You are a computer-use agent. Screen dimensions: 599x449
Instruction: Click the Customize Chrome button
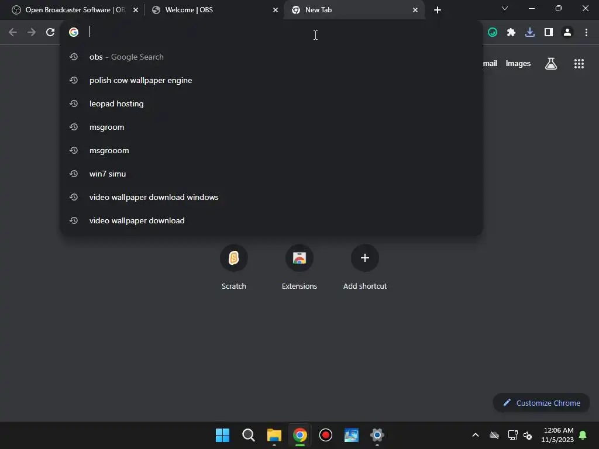[541, 403]
